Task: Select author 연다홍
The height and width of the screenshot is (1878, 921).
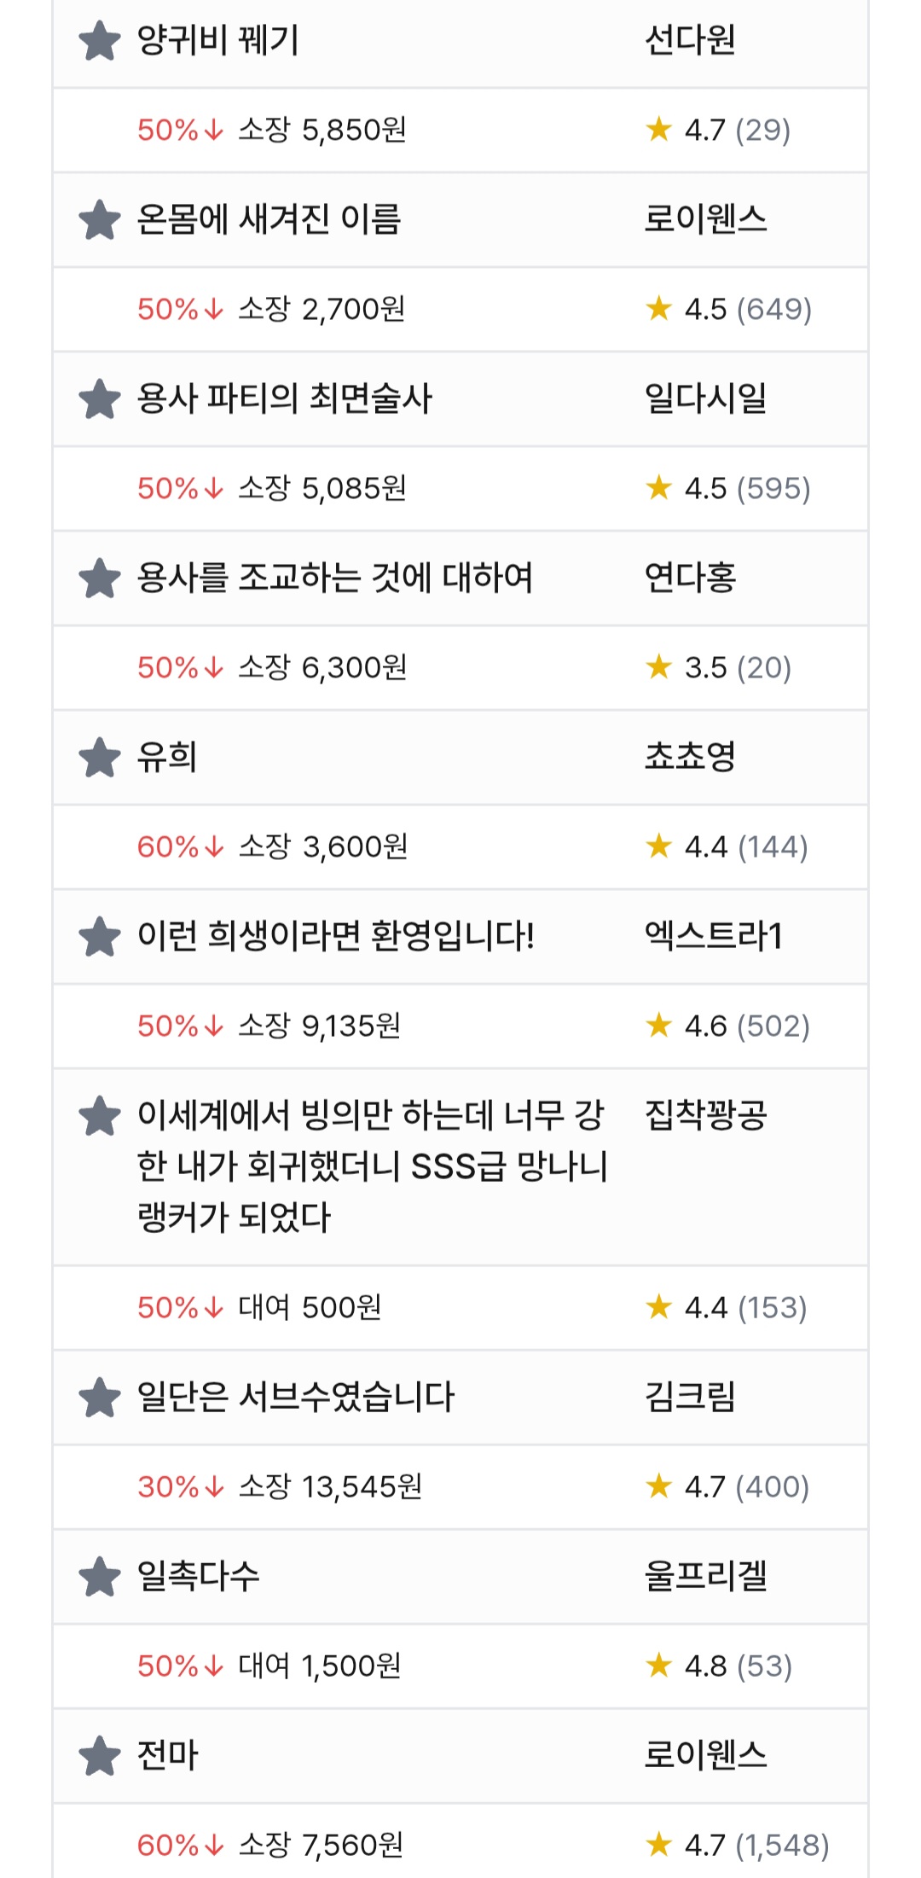Action: tap(690, 579)
